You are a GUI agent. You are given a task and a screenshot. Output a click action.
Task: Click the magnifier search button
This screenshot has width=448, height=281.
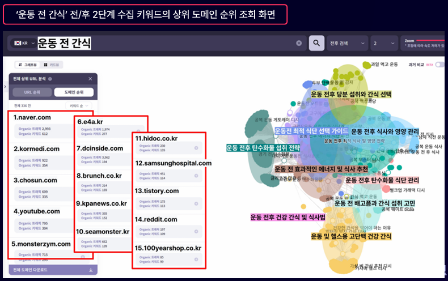click(x=316, y=43)
